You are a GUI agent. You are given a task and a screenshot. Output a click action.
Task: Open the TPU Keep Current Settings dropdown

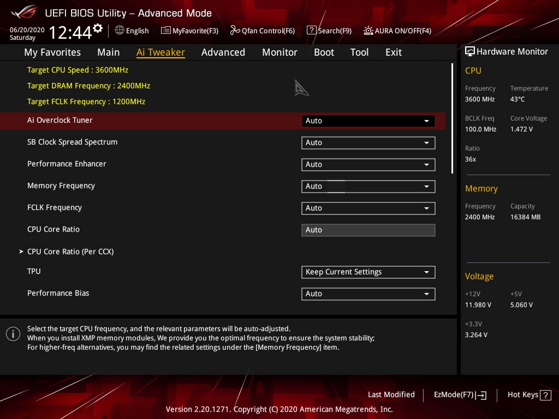[368, 272]
